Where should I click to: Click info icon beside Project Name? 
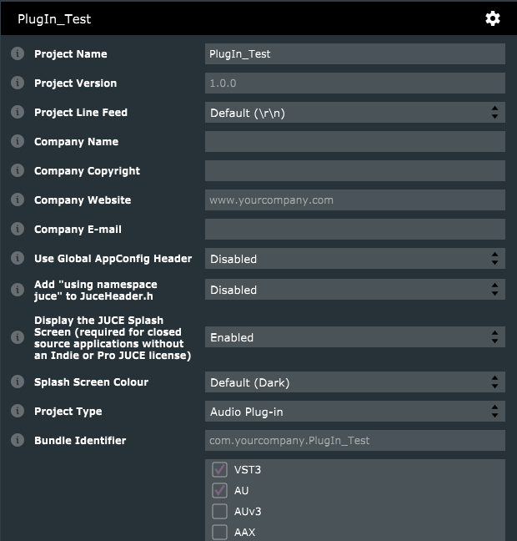pyautogui.click(x=17, y=53)
